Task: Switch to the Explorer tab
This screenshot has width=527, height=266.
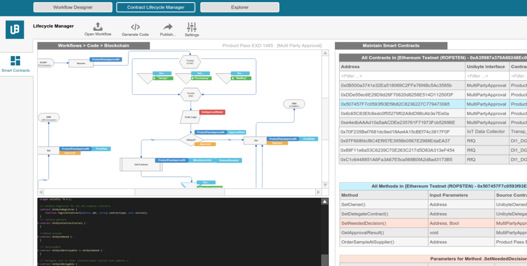Action: pos(240,7)
